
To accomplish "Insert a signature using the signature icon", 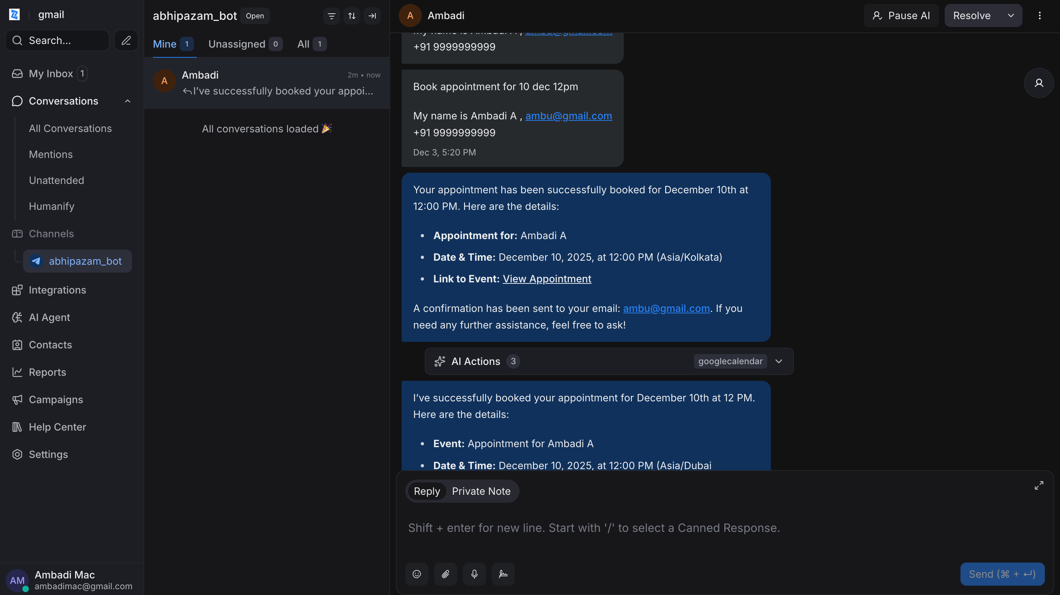I will 503,574.
